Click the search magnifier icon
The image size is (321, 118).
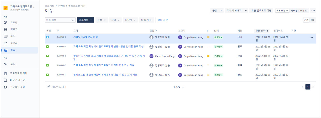(x=73, y=20)
